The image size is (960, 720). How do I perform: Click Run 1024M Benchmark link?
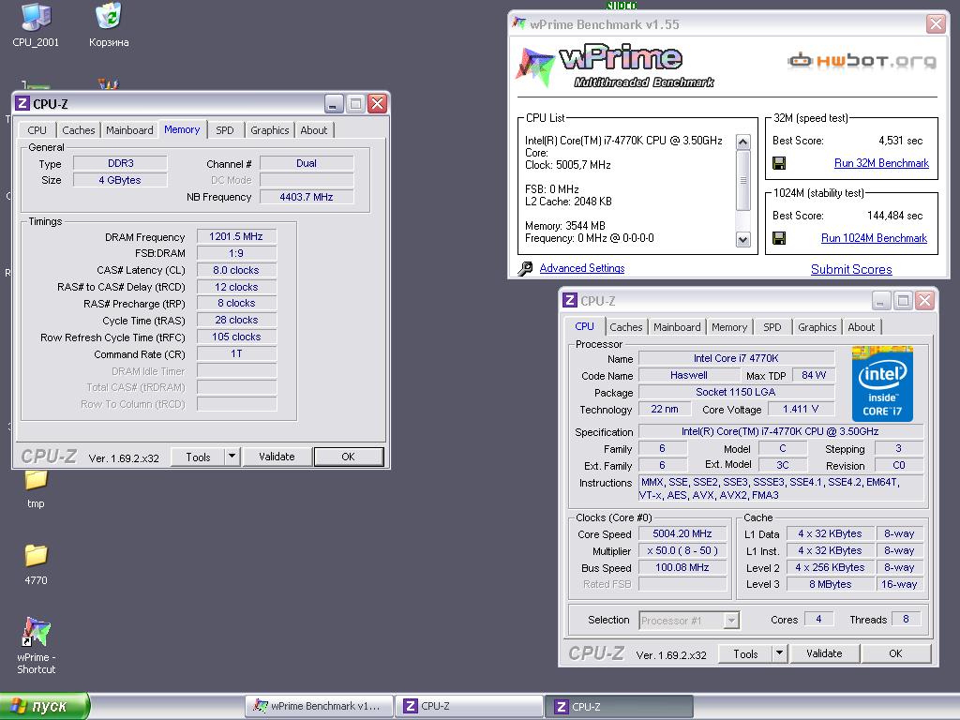(874, 238)
